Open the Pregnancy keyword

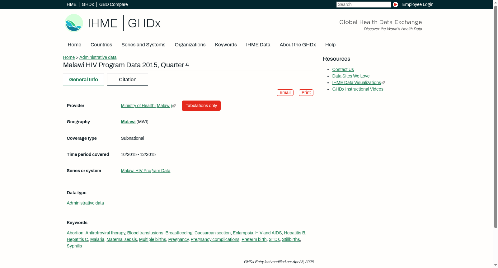[178, 239]
